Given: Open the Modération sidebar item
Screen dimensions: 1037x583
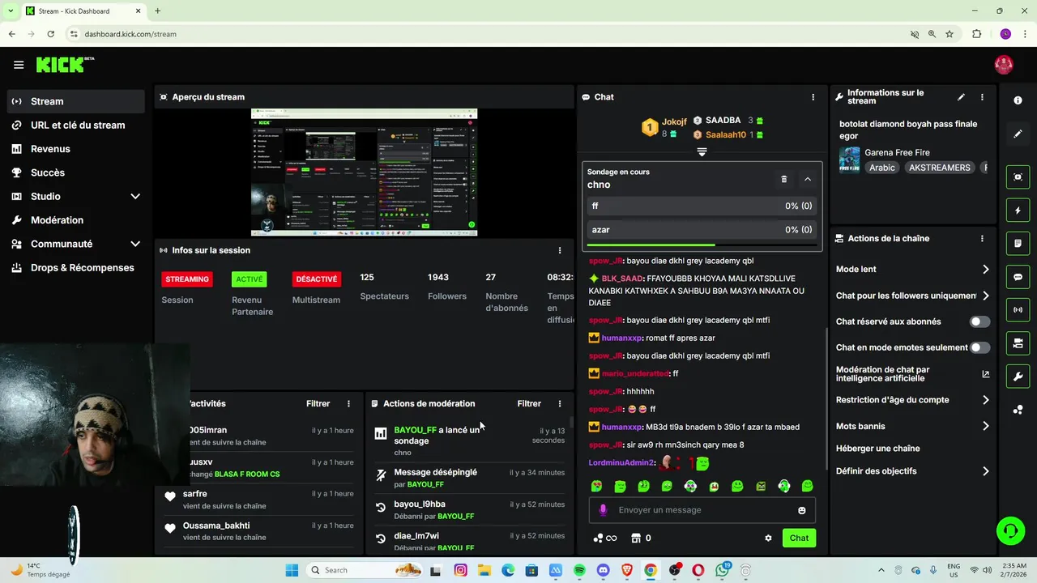Looking at the screenshot, I should point(77,220).
